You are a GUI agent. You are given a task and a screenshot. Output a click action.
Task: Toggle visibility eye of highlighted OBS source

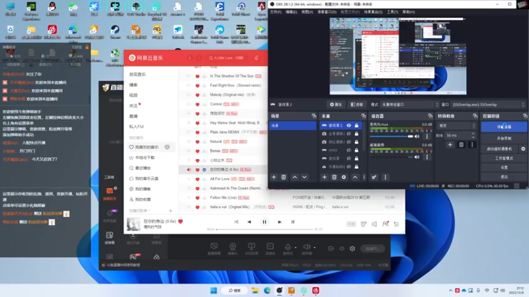(x=349, y=125)
